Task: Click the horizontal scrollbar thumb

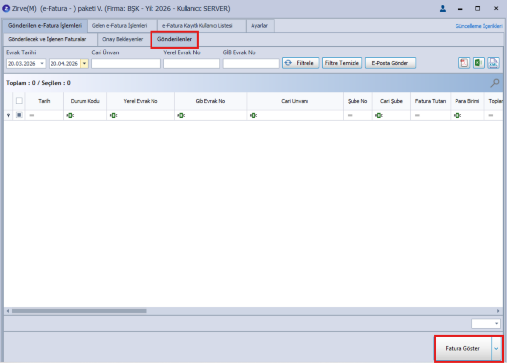Action: click(x=79, y=311)
